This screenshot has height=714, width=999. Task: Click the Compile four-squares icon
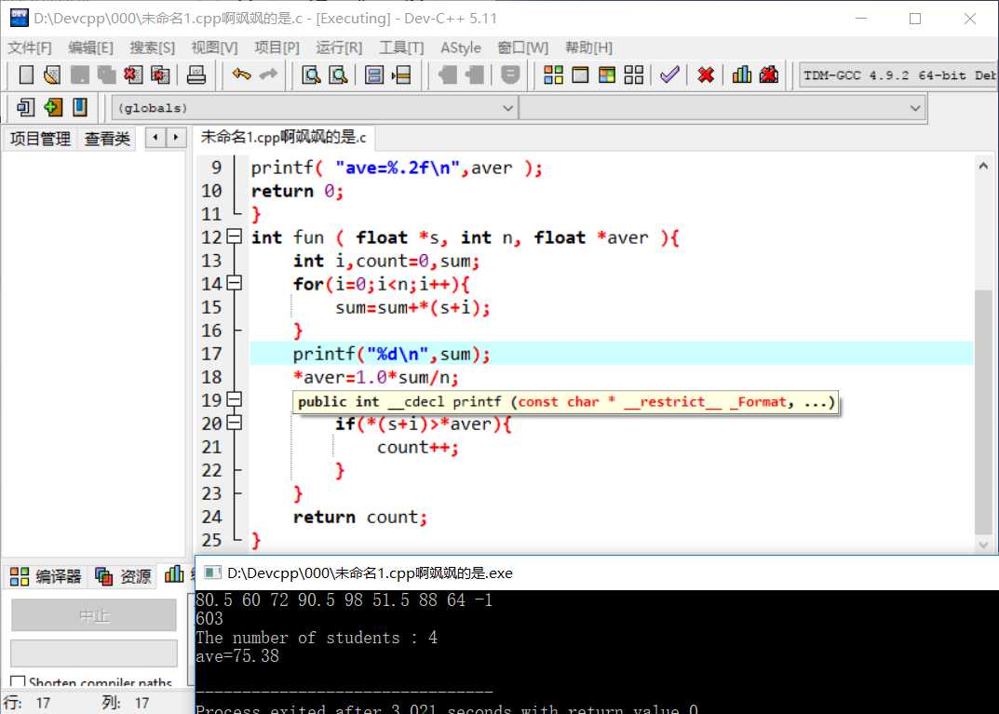click(x=553, y=74)
